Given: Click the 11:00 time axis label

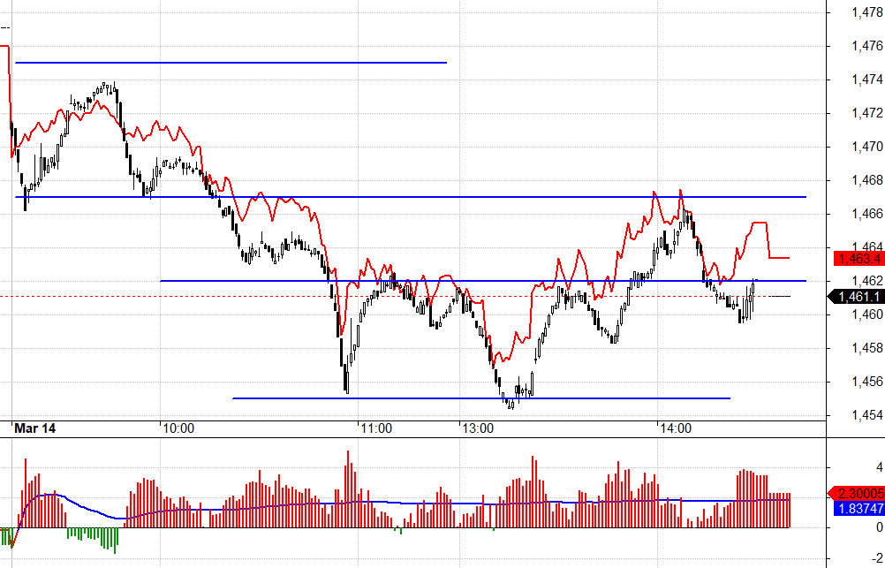Looking at the screenshot, I should click(x=376, y=428).
